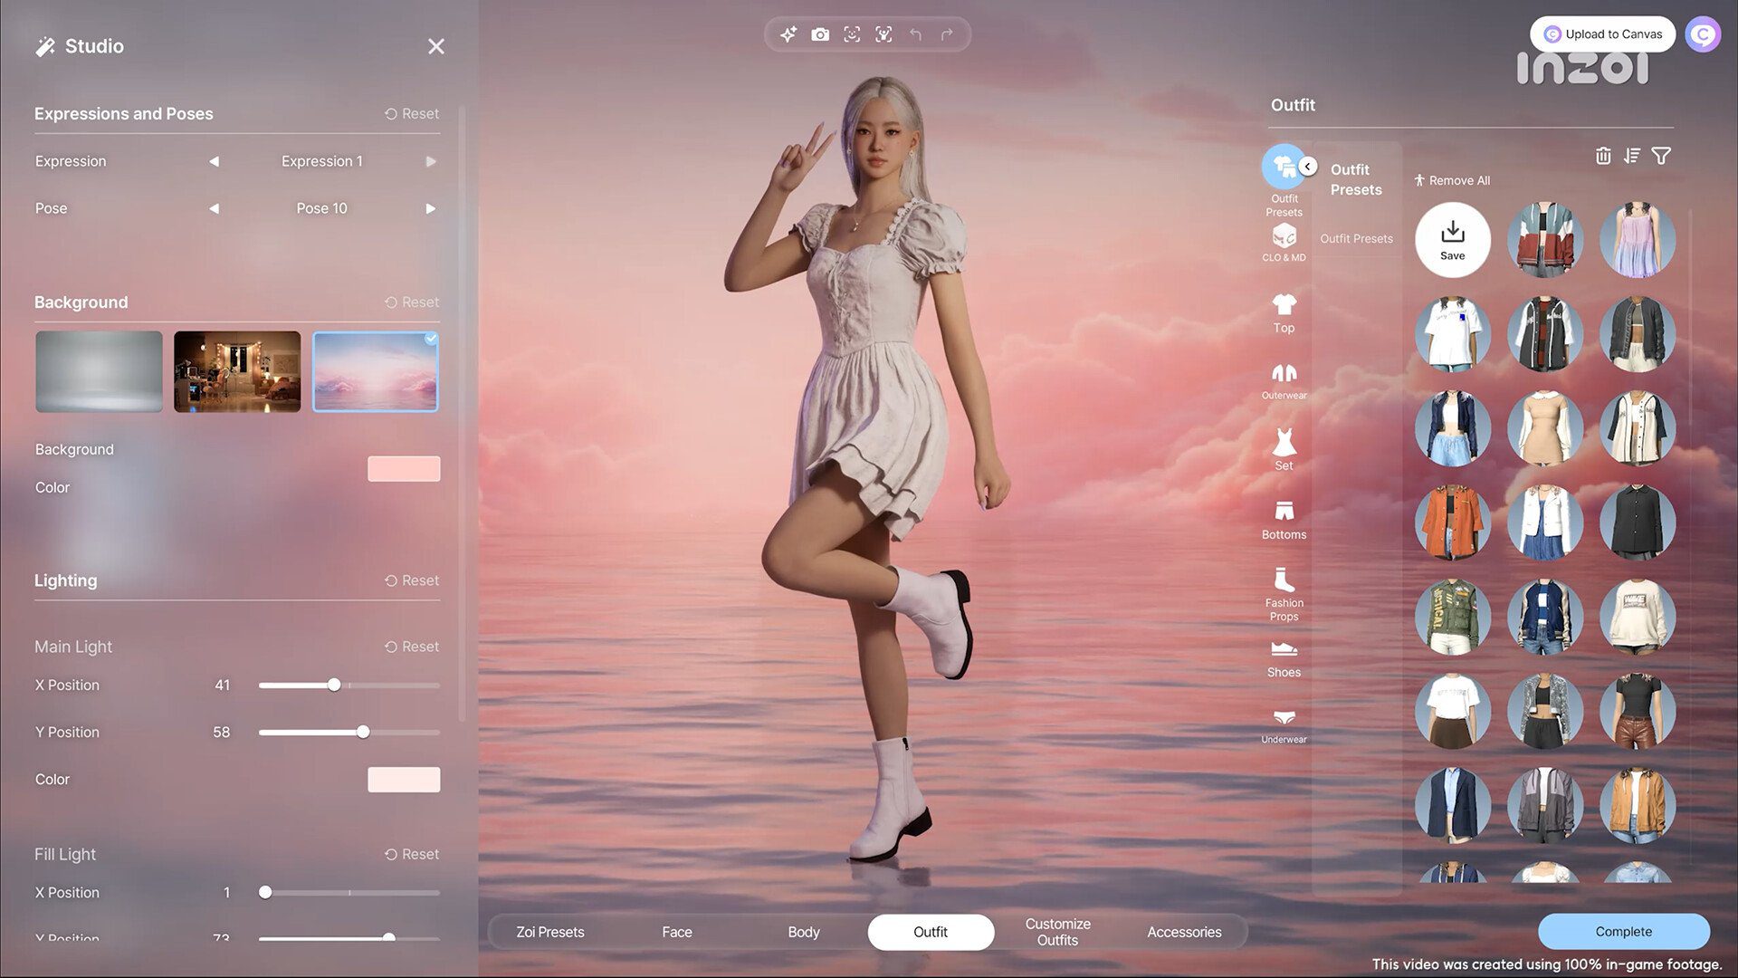The height and width of the screenshot is (978, 1738).
Task: Click the sort icon in Outfit panel
Action: point(1632,155)
